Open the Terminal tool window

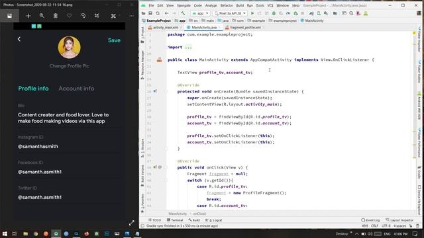click(x=175, y=220)
